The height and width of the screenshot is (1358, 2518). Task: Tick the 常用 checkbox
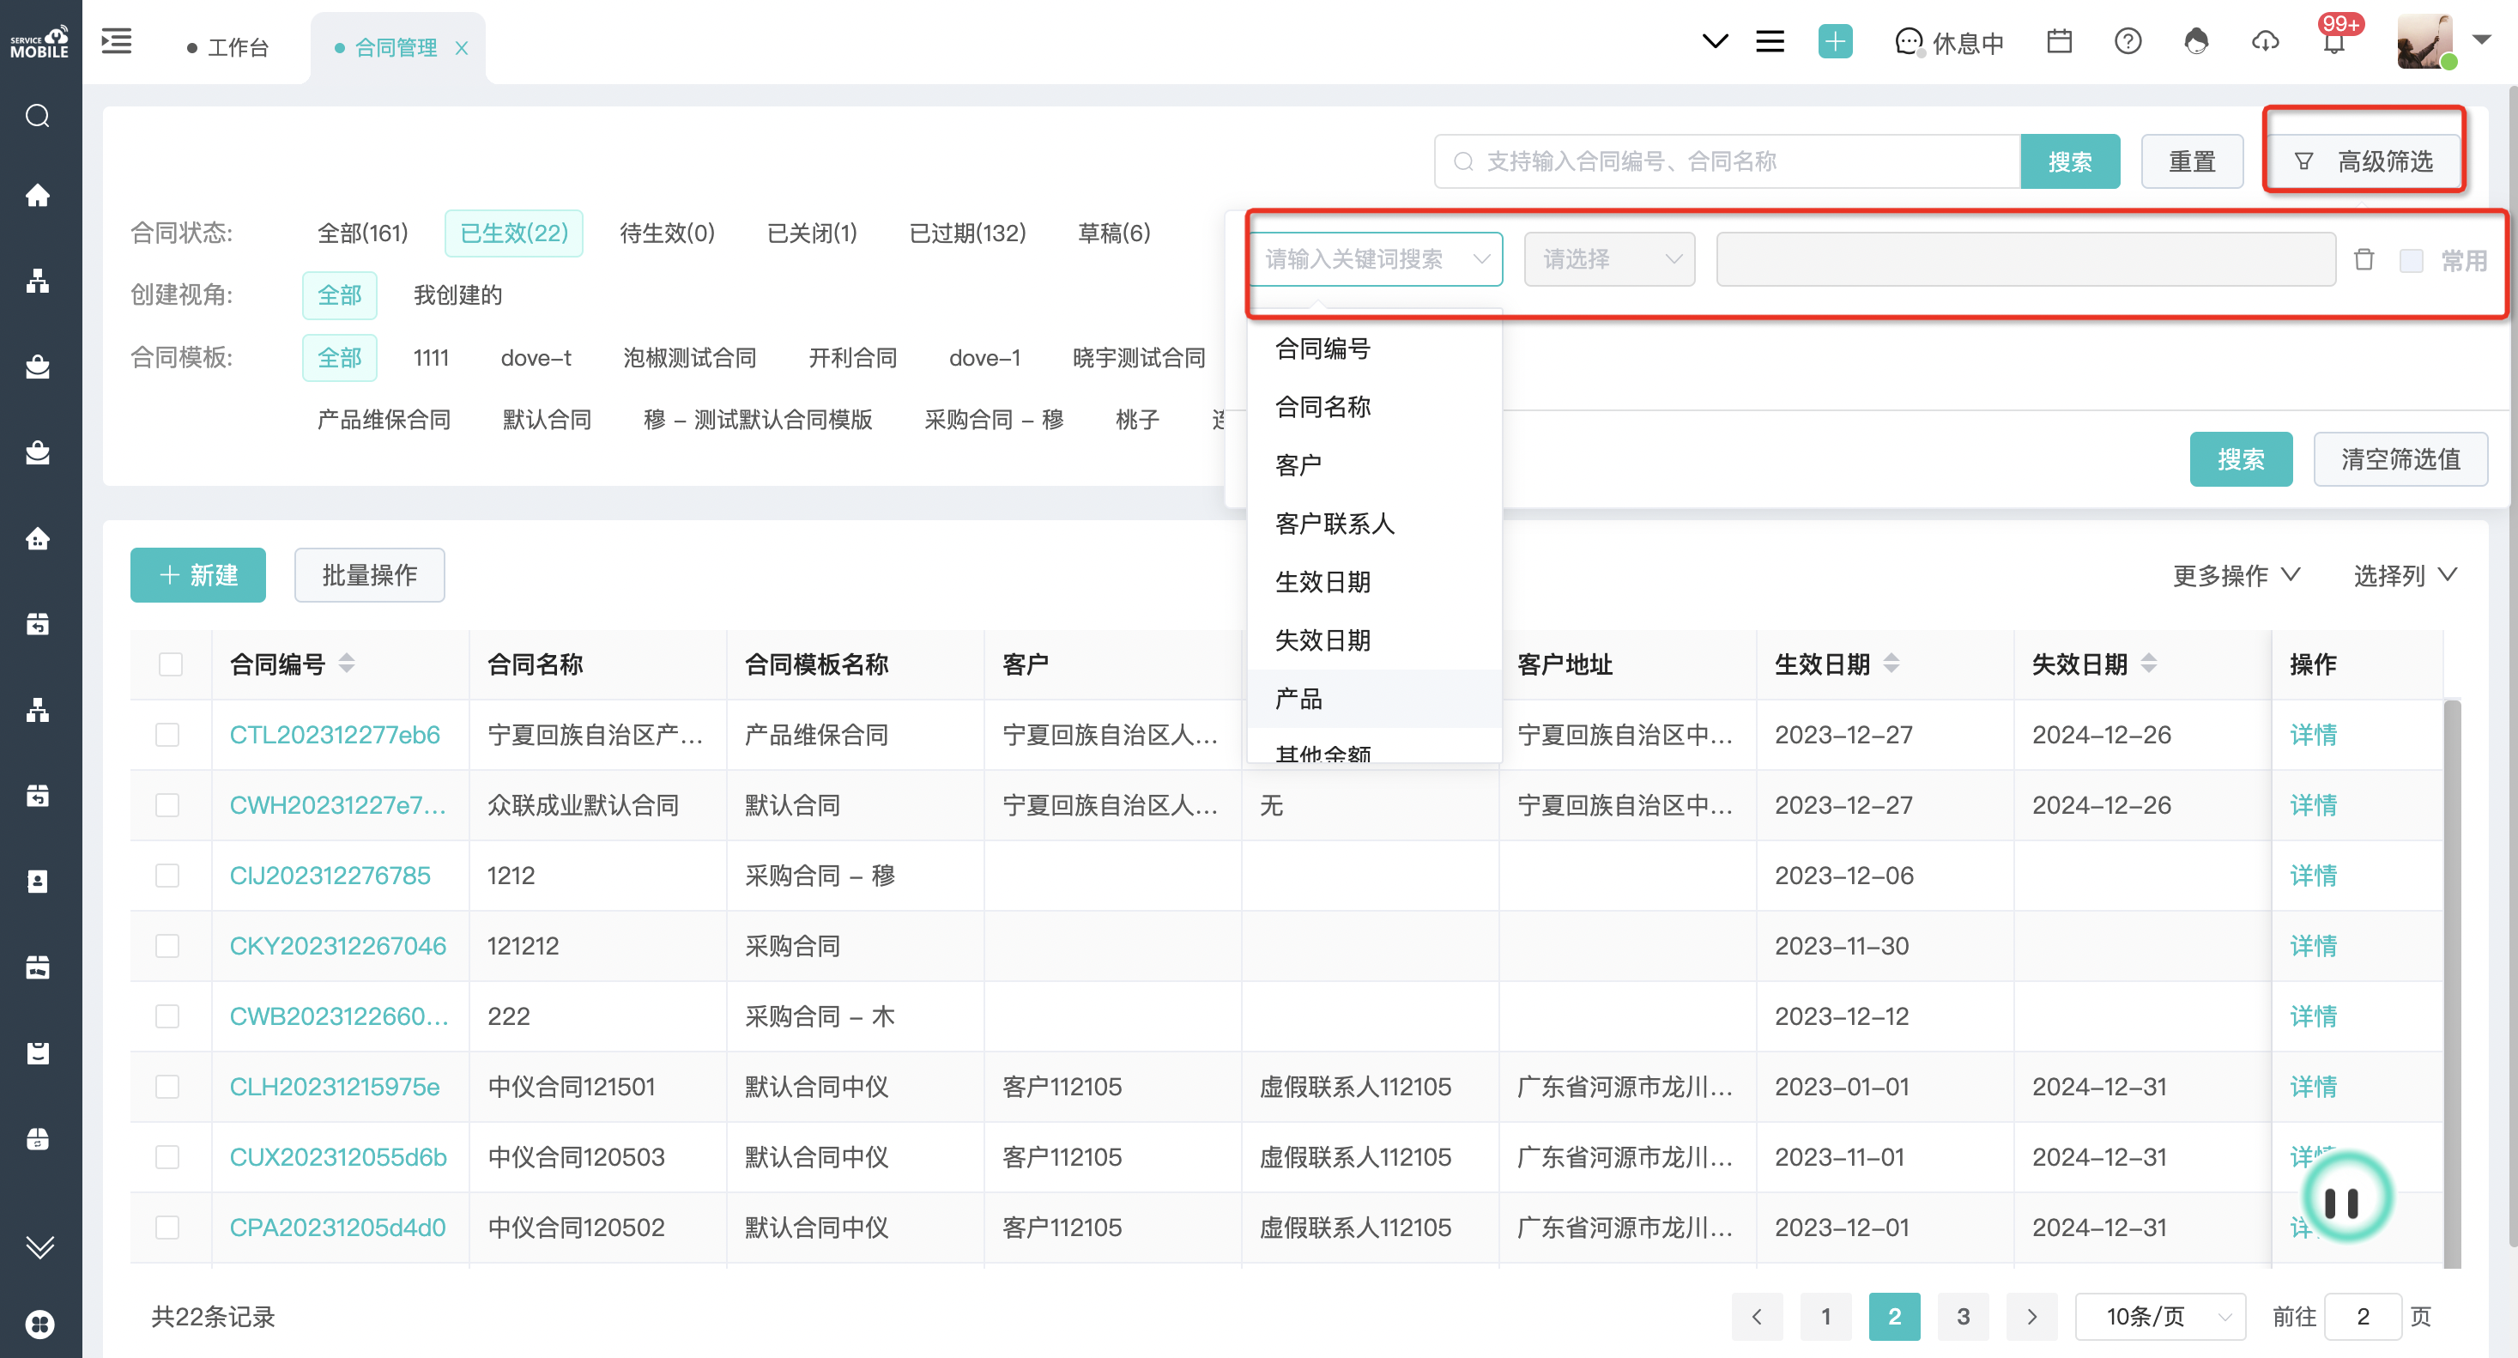2412,260
